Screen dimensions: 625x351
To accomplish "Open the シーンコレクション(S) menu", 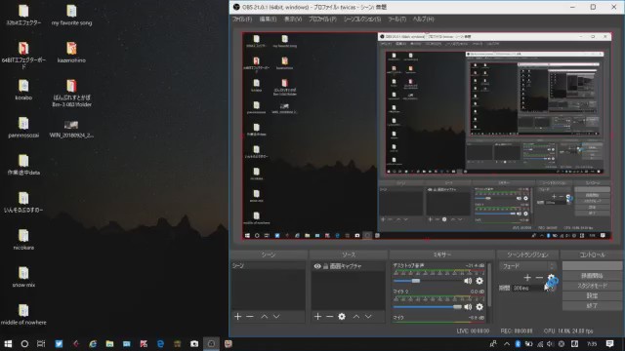I will [362, 19].
